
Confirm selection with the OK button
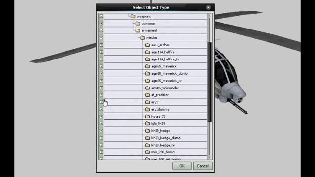[x=182, y=166]
